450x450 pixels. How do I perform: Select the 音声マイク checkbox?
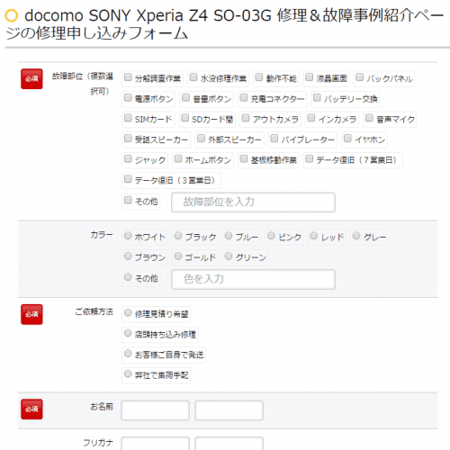click(369, 118)
